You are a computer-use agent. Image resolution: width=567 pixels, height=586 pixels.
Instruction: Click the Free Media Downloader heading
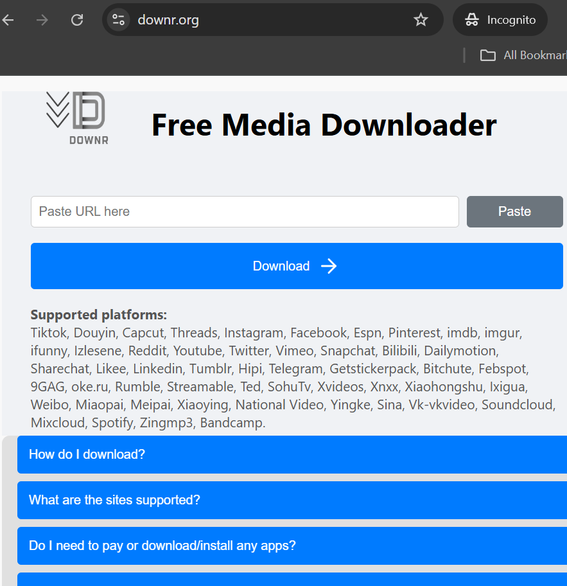point(324,125)
